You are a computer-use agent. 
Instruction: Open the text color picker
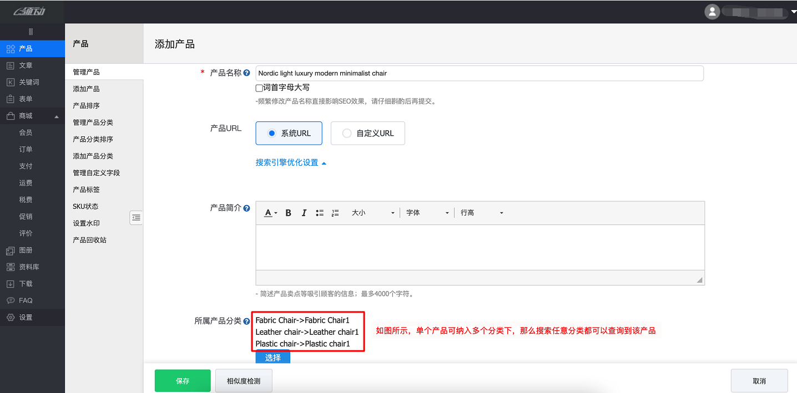(270, 213)
